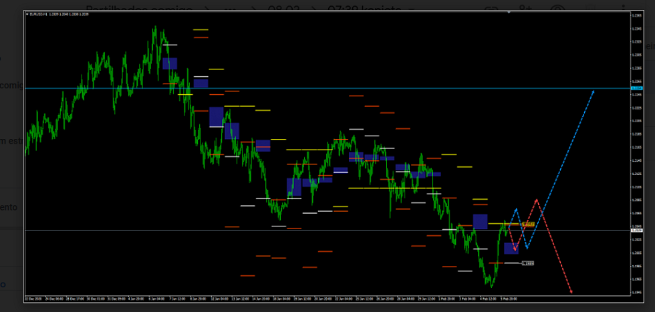Image resolution: width=655 pixels, height=312 pixels.
Task: Click the orange price label near the latest candles
Action: click(x=527, y=224)
